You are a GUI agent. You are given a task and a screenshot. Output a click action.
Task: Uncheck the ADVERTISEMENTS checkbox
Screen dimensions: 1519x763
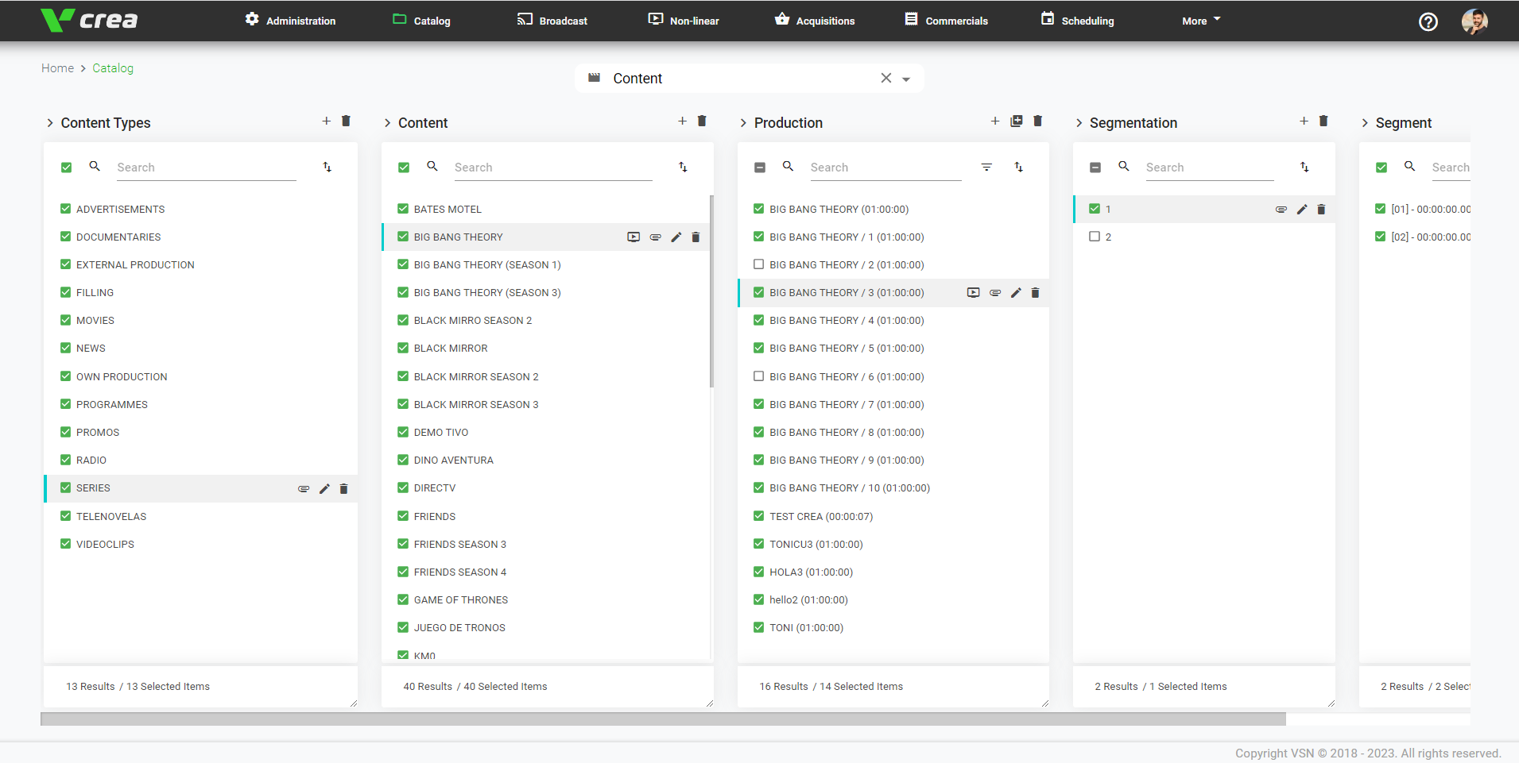tap(66, 209)
